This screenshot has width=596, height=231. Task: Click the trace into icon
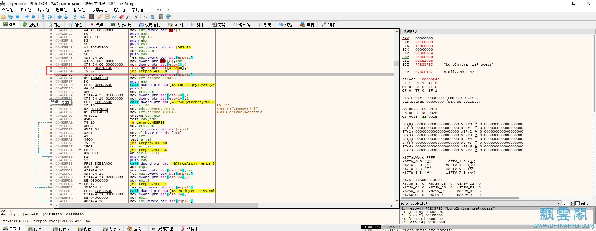pyautogui.click(x=59, y=17)
